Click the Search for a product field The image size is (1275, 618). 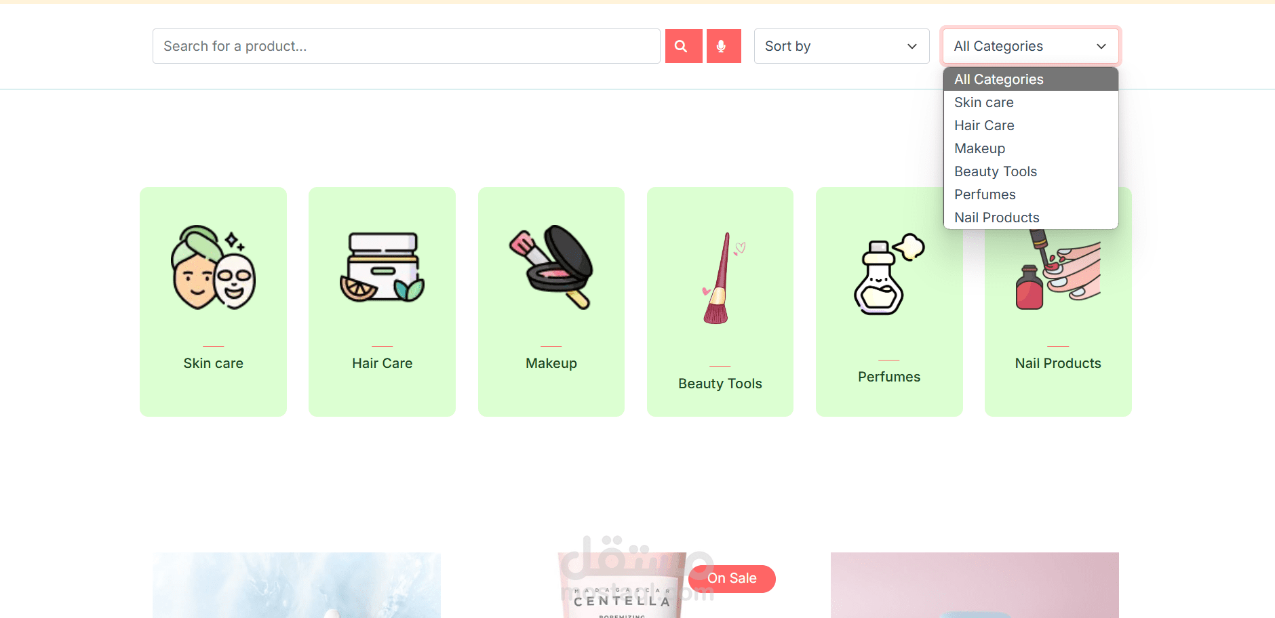[406, 46]
